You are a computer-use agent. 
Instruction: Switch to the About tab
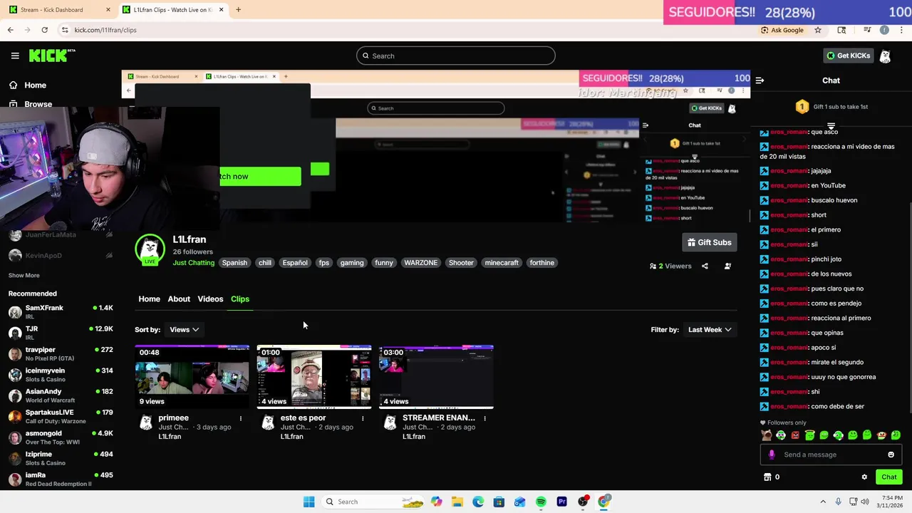point(179,299)
